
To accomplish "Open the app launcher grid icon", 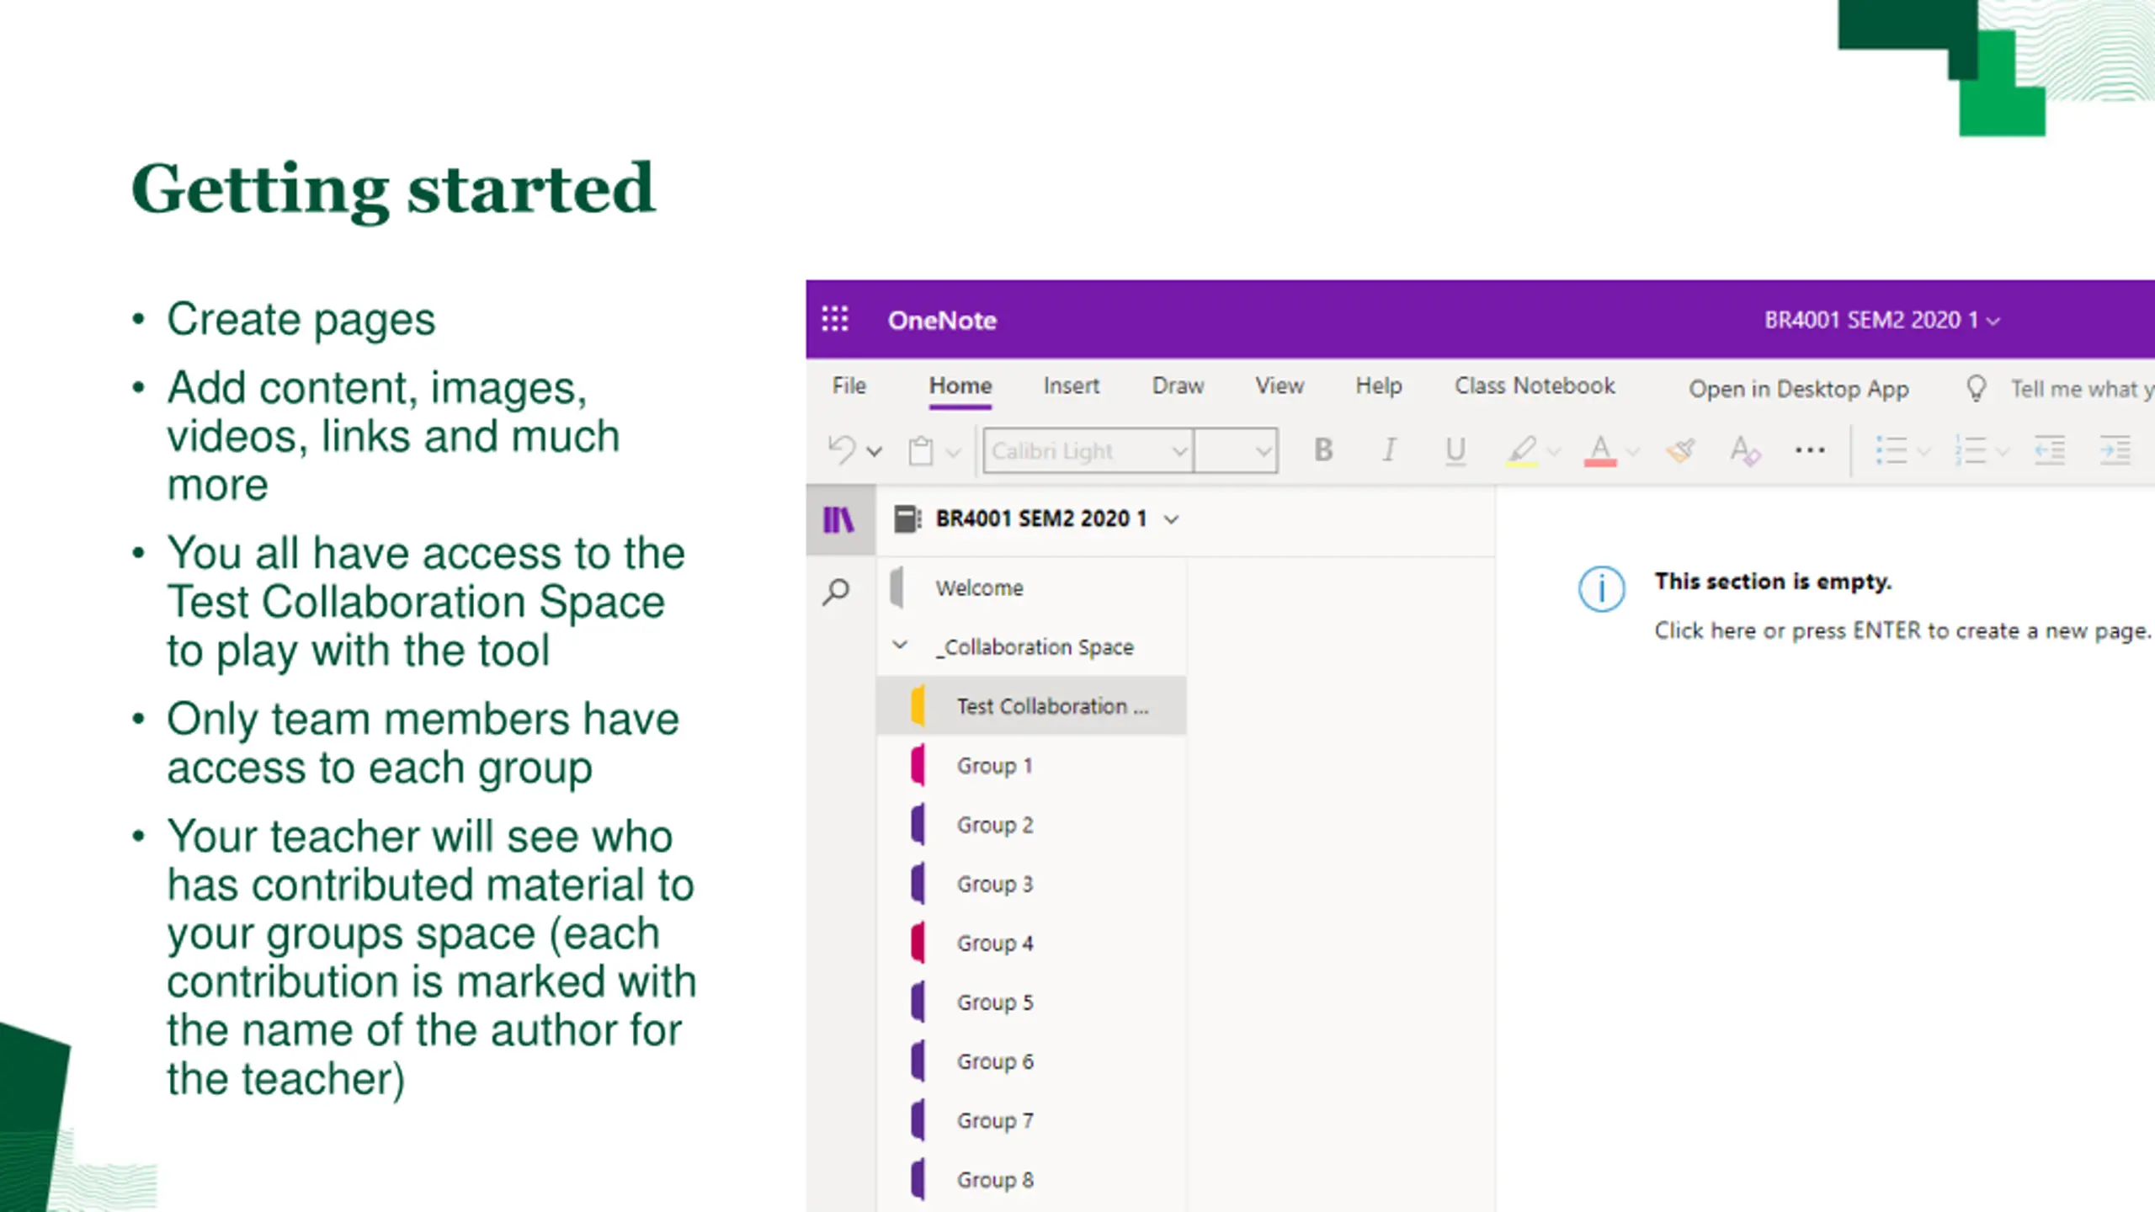I will tap(834, 319).
